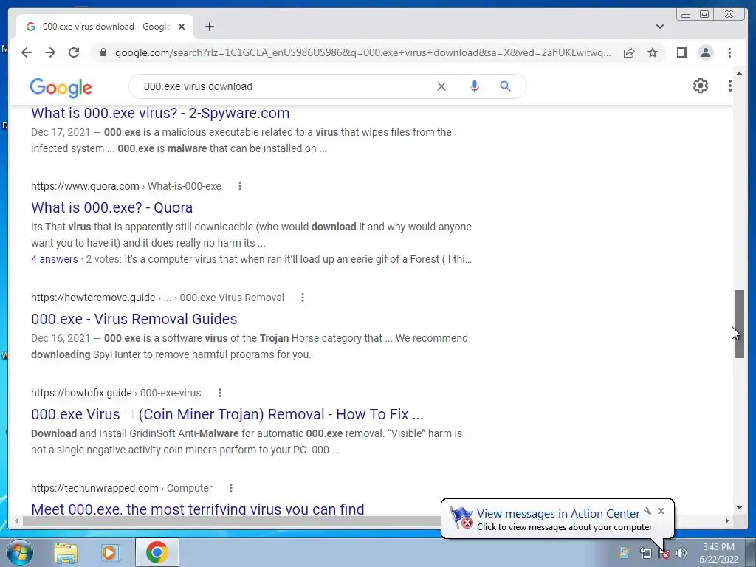
Task: Open the 'Meet 000.exe, the most terrifying virus' result
Action: pos(198,509)
